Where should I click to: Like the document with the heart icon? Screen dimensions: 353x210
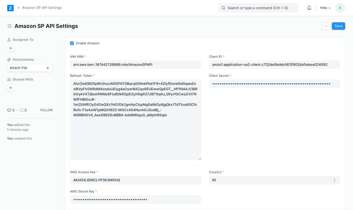(x=9, y=110)
